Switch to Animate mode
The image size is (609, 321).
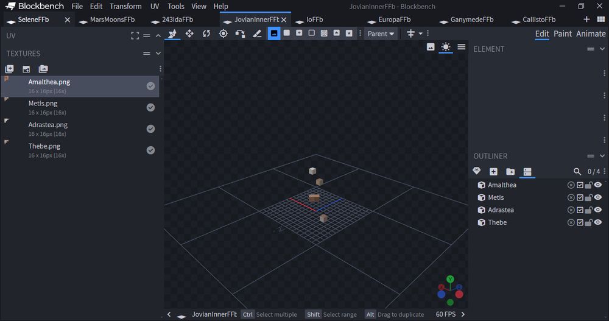(591, 34)
